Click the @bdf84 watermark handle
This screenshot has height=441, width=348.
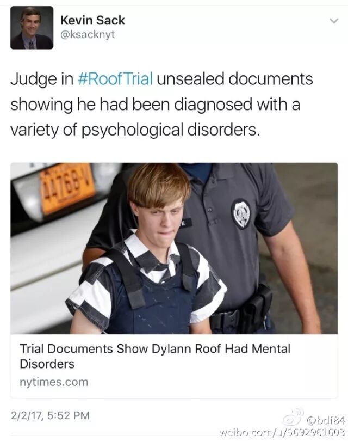326,421
